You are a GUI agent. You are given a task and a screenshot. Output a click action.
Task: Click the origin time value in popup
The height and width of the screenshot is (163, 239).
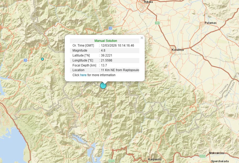[x=117, y=46]
